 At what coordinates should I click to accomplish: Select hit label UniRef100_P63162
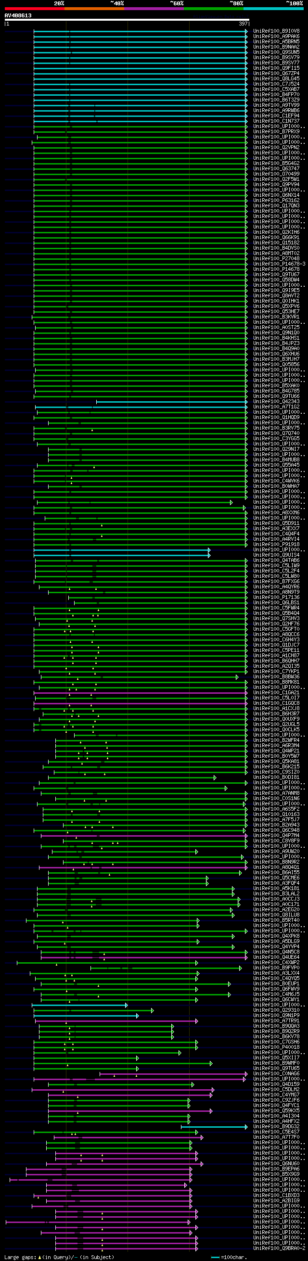click(276, 200)
